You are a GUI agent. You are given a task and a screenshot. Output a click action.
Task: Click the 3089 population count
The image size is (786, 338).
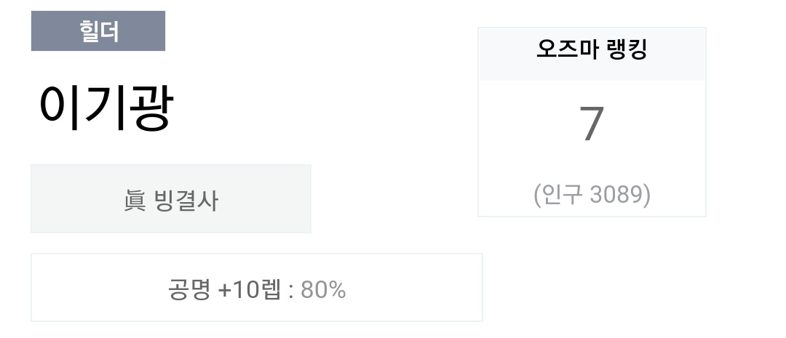pos(618,194)
